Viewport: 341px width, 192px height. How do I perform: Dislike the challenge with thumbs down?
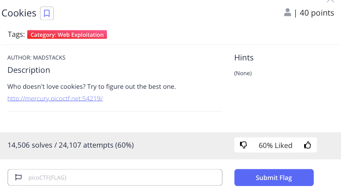tap(243, 145)
